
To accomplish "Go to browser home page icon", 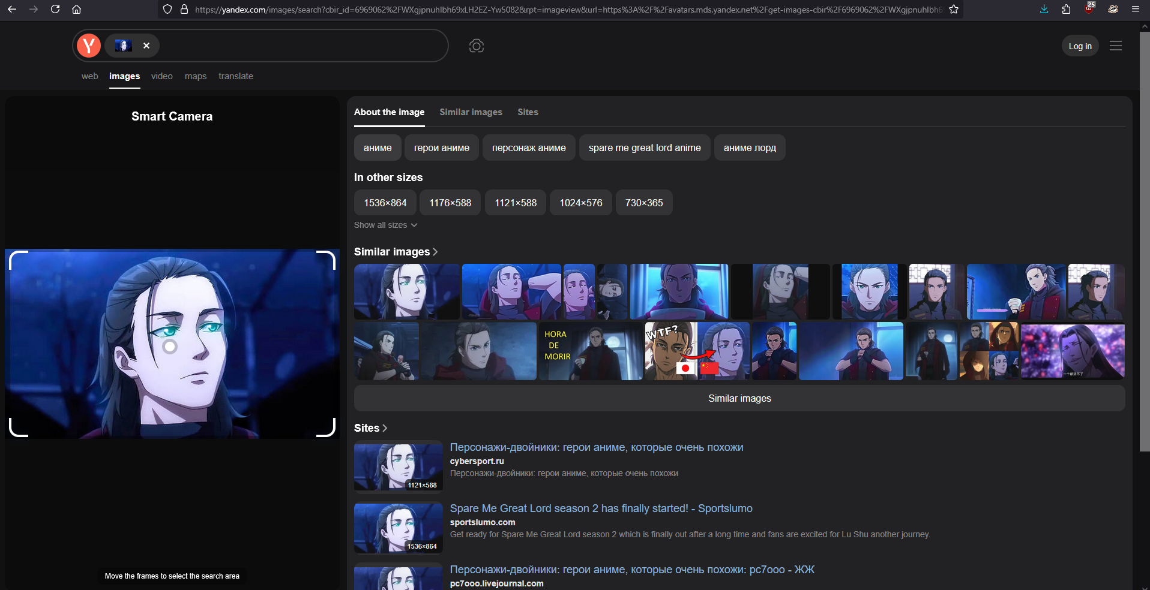I will tap(76, 9).
